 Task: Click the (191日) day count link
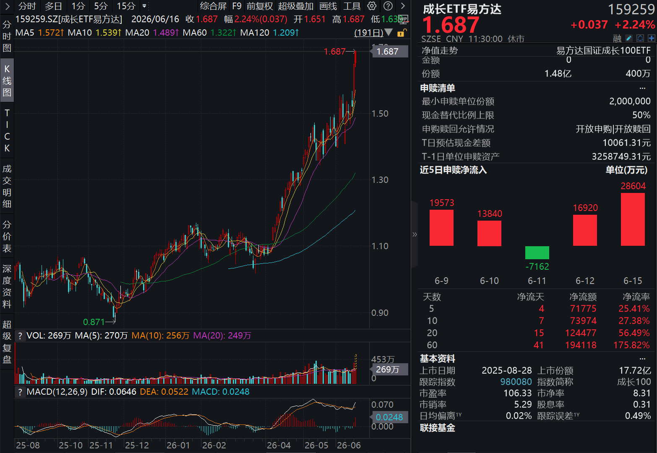[369, 32]
